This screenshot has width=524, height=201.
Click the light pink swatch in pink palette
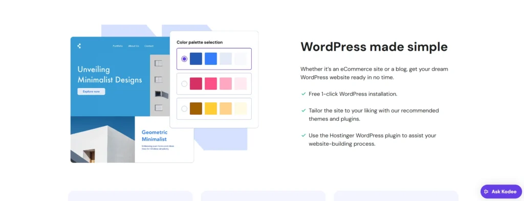(226, 83)
